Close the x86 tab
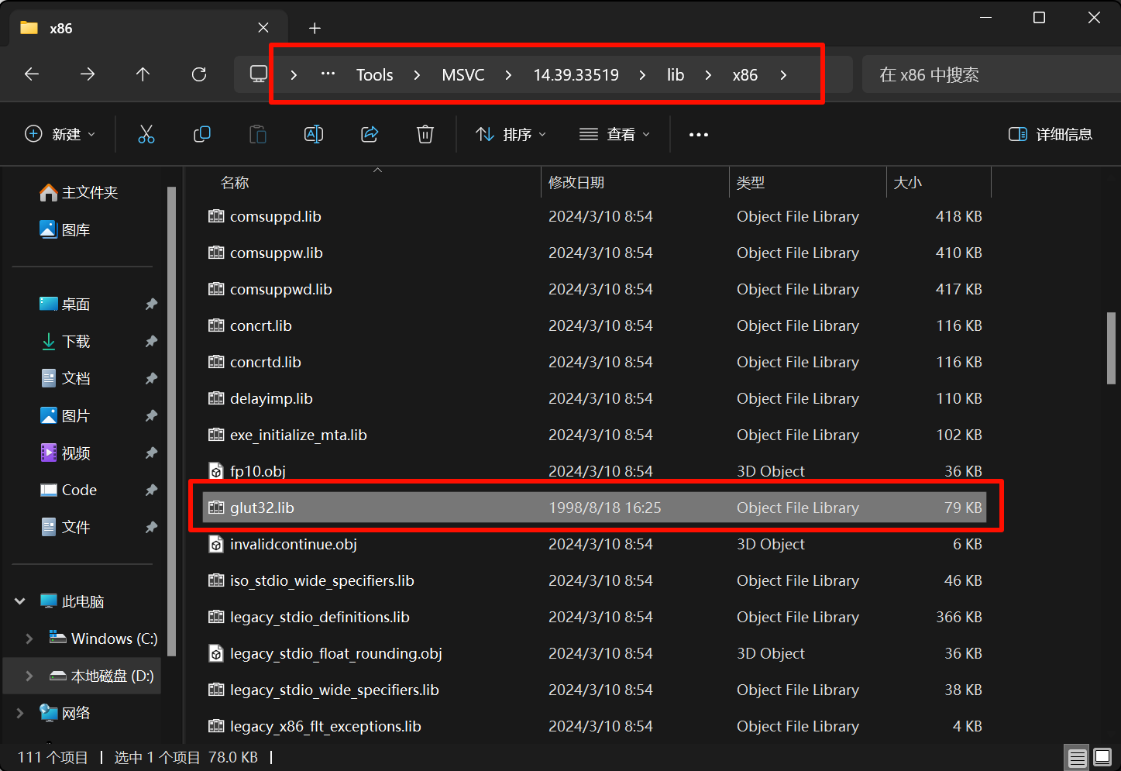1121x771 pixels. pos(263,28)
